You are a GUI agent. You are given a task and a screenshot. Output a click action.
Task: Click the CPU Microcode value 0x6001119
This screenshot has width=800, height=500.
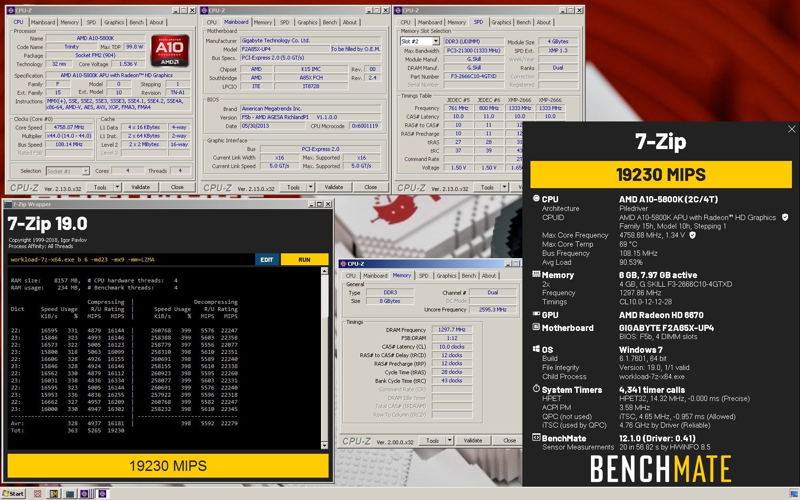[365, 126]
